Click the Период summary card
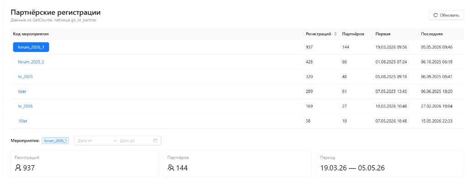Screen dimensions: 468x180 tap(390, 164)
